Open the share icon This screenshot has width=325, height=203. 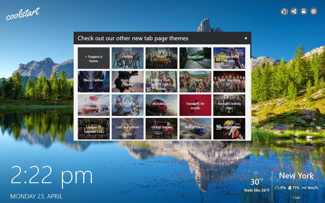click(294, 11)
